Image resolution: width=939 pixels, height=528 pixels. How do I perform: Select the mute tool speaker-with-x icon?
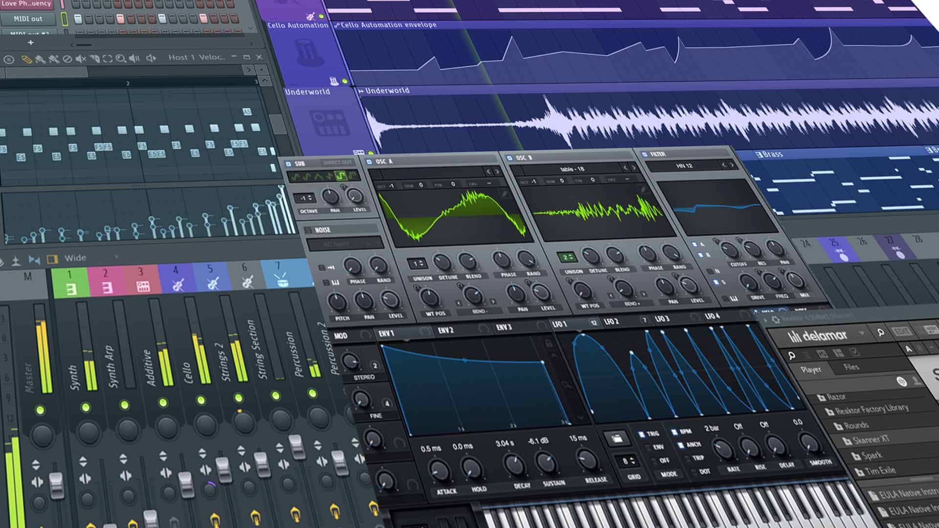81,59
